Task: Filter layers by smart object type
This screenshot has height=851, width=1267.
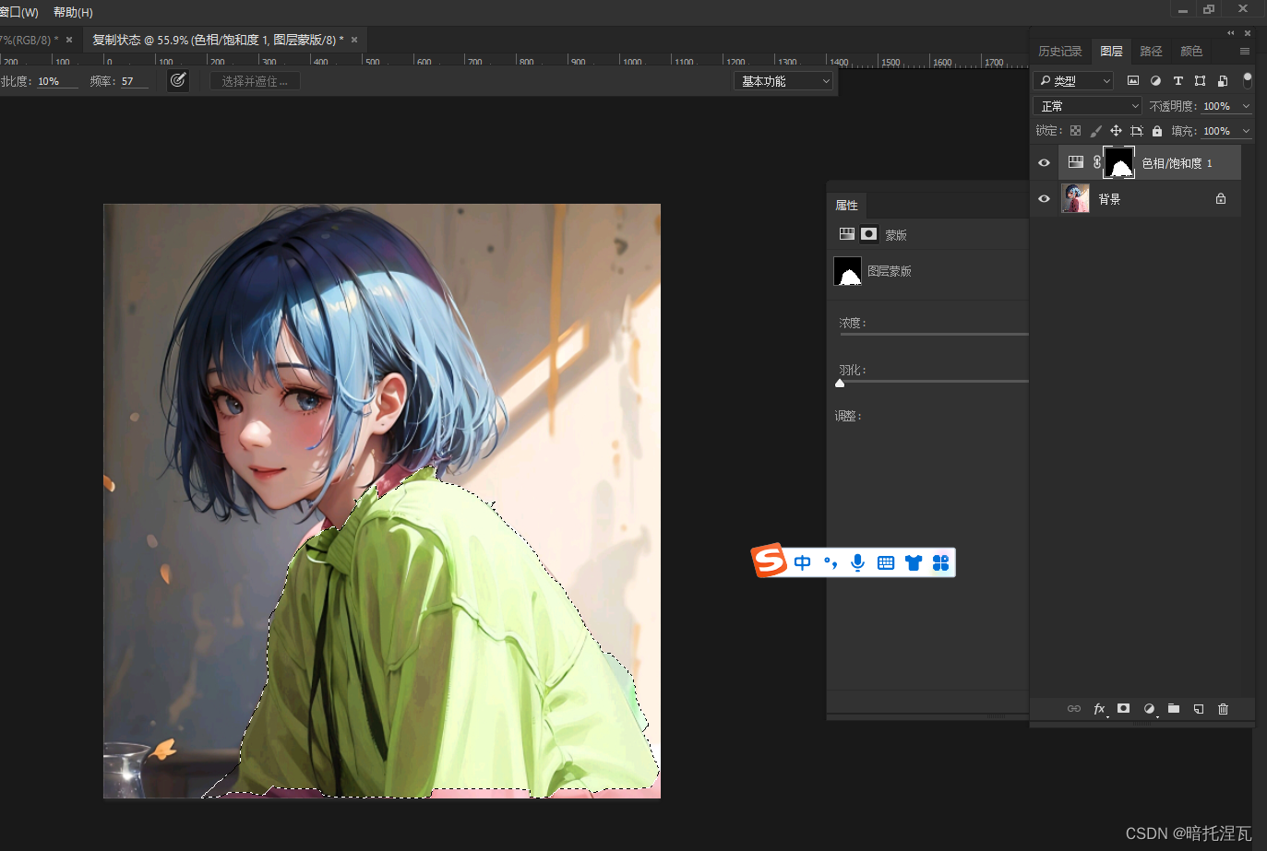Action: click(x=1223, y=81)
